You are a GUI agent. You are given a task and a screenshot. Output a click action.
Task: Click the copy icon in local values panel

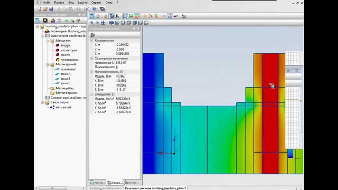(x=93, y=35)
